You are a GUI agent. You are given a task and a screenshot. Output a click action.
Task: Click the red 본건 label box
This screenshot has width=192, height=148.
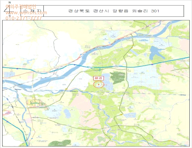(99, 78)
